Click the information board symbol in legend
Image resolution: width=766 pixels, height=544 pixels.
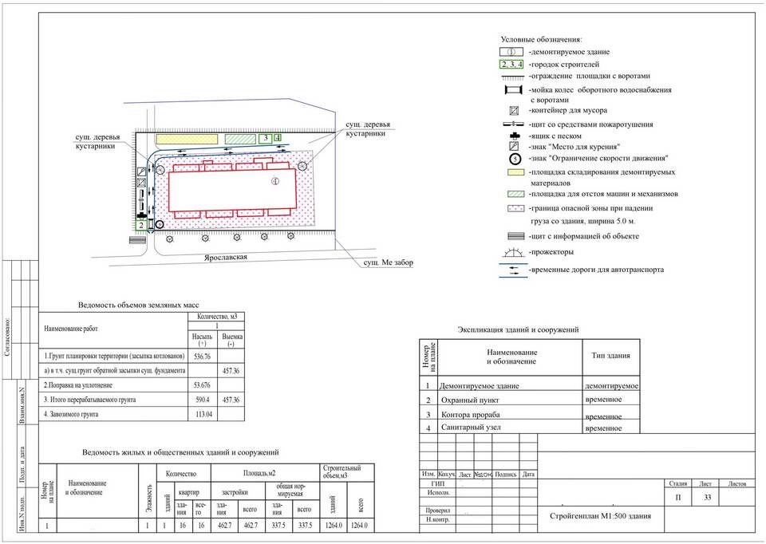(x=515, y=237)
